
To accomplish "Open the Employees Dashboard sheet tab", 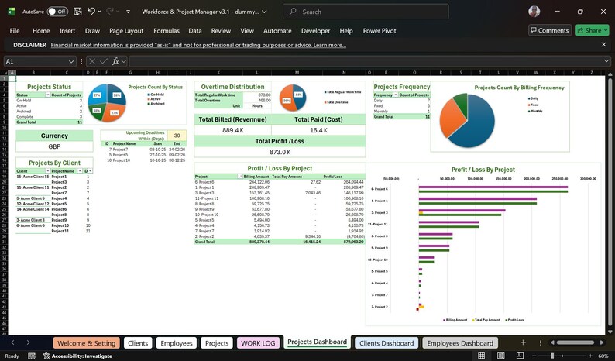I will tap(460, 343).
